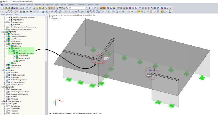The width and height of the screenshot is (218, 115).
Task: Click the Redo arrow icon
Action: click(x=30, y=8)
